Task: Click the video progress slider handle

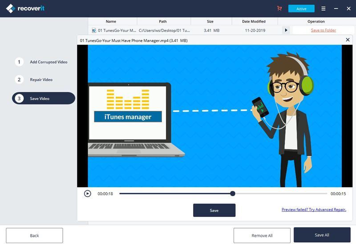Action: pyautogui.click(x=232, y=193)
